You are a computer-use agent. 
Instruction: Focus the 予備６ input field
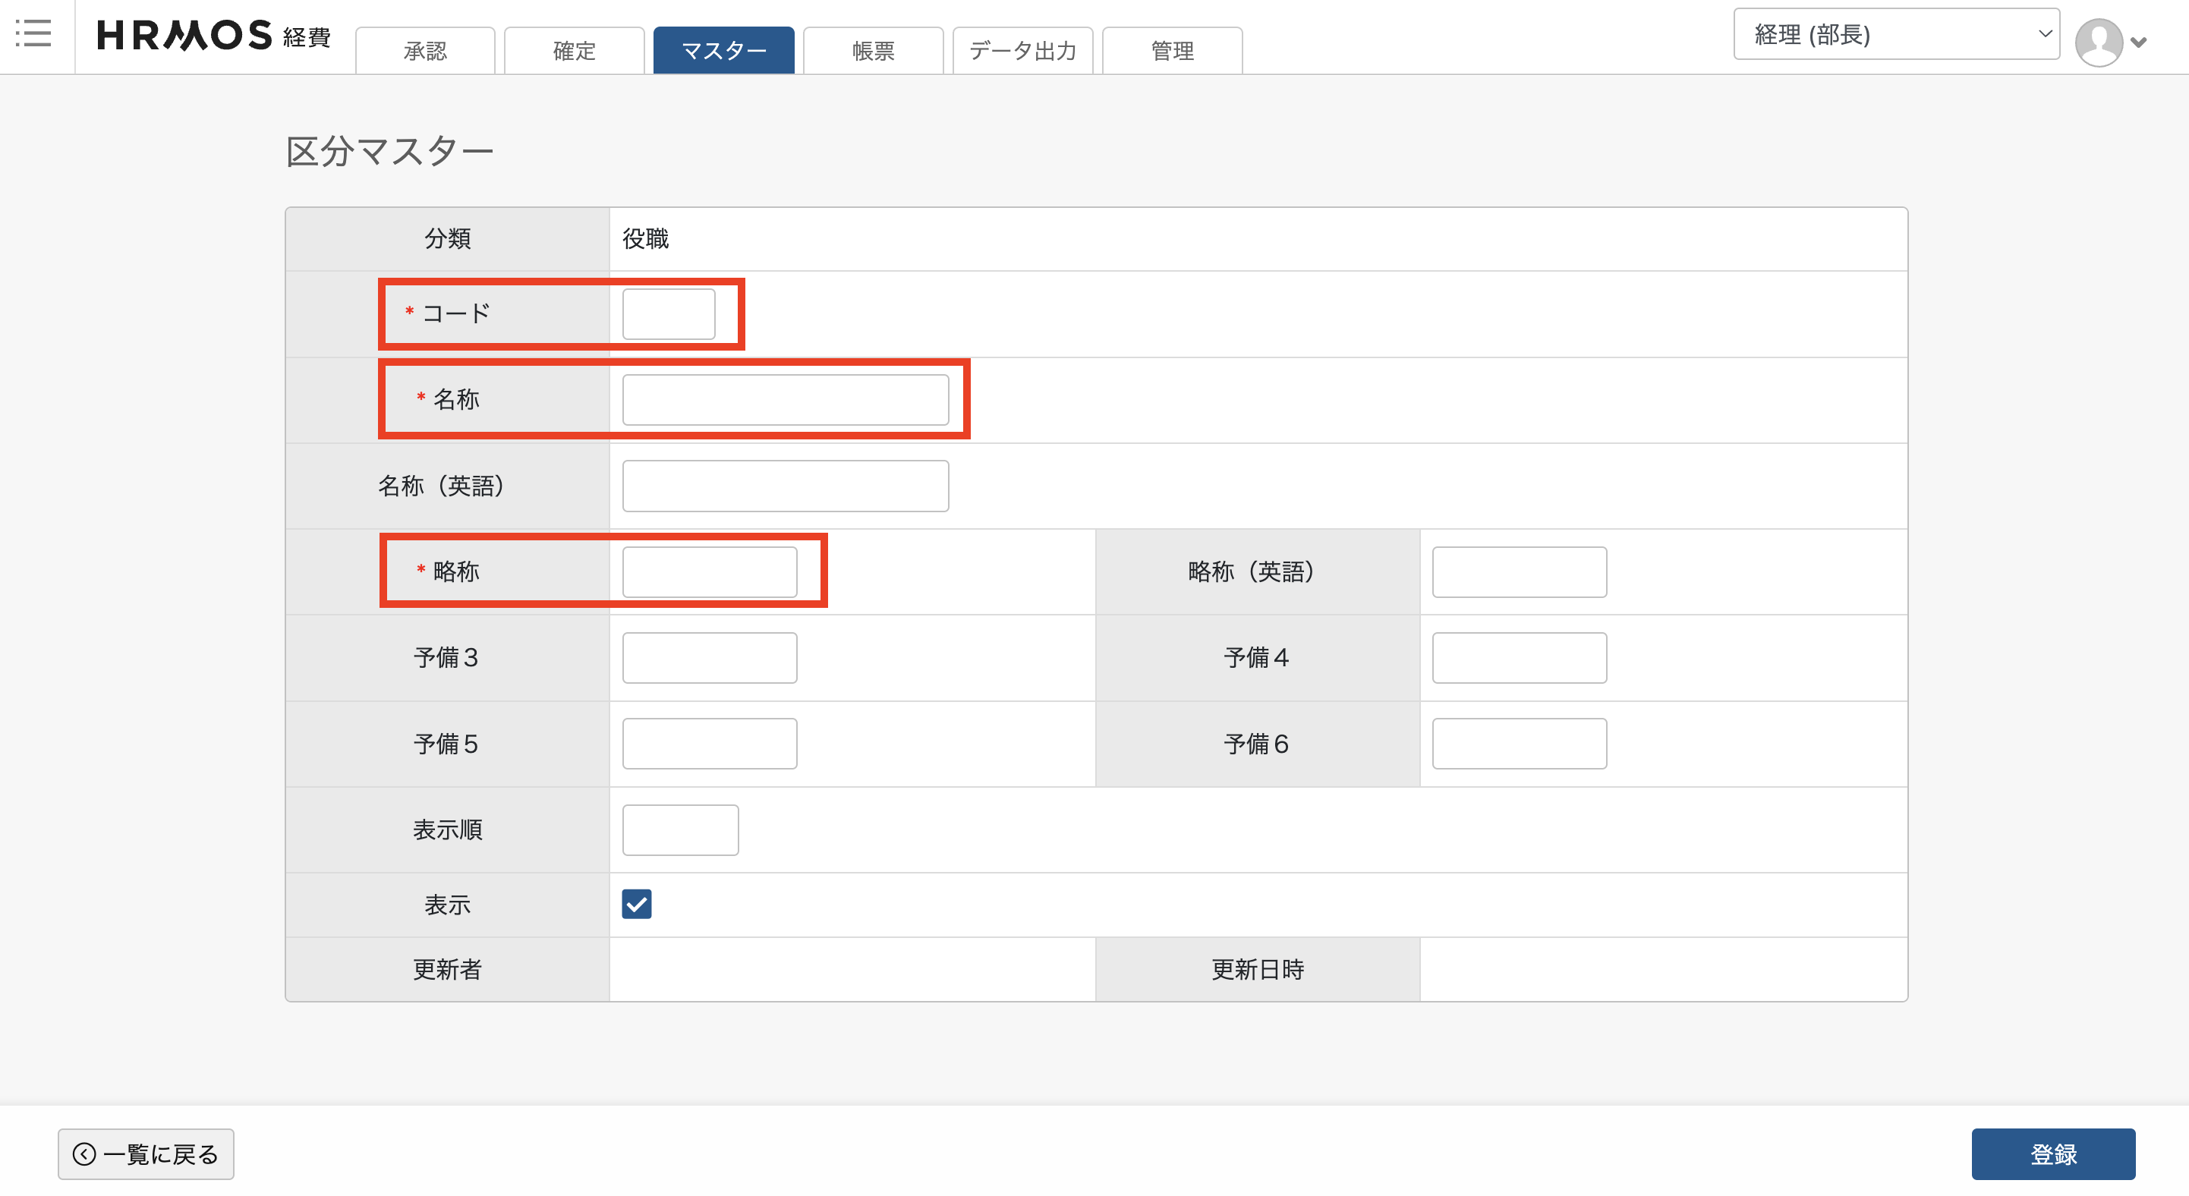(1520, 743)
